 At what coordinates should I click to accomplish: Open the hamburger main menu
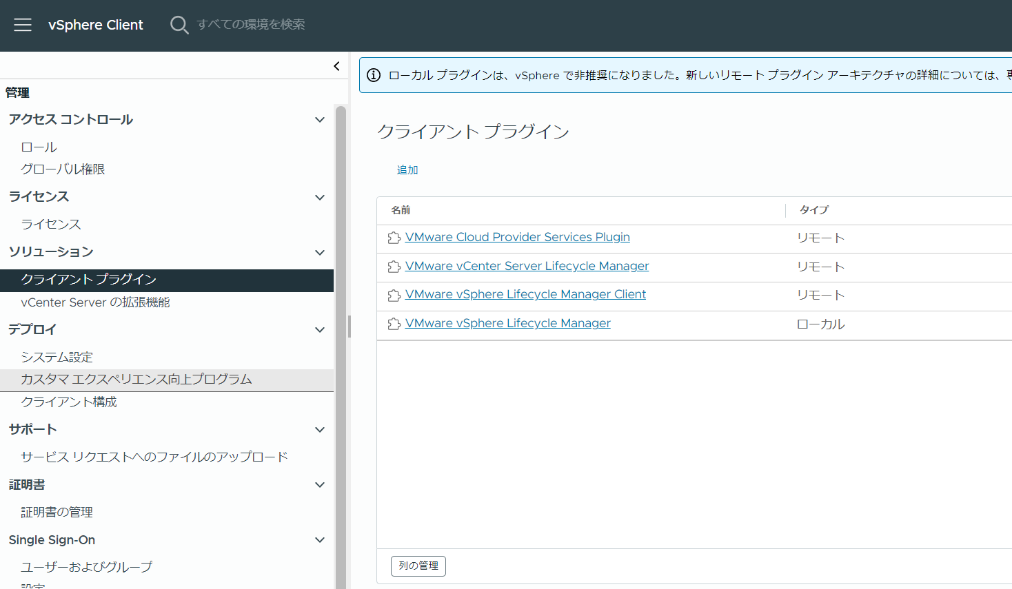23,25
